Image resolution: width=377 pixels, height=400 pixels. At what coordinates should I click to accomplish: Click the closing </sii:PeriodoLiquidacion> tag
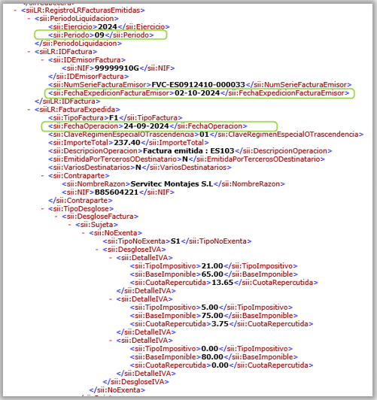coord(78,44)
